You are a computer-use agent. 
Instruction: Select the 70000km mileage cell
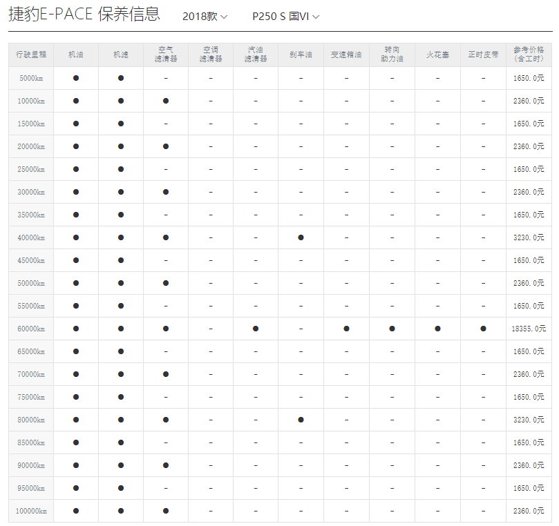[x=31, y=374]
